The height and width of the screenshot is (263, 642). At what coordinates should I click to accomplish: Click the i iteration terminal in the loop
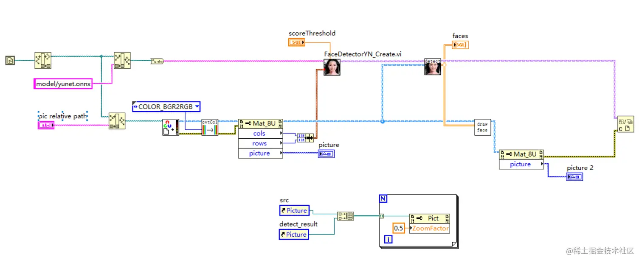(x=388, y=240)
